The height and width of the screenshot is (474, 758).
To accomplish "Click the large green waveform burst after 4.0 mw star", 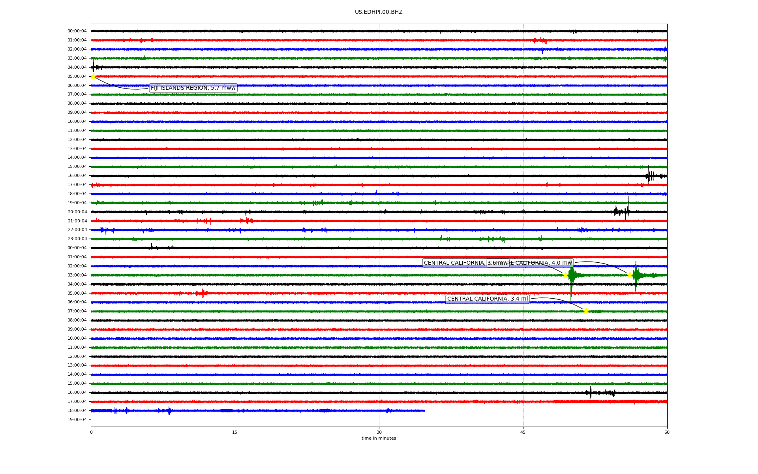I will (x=636, y=275).
